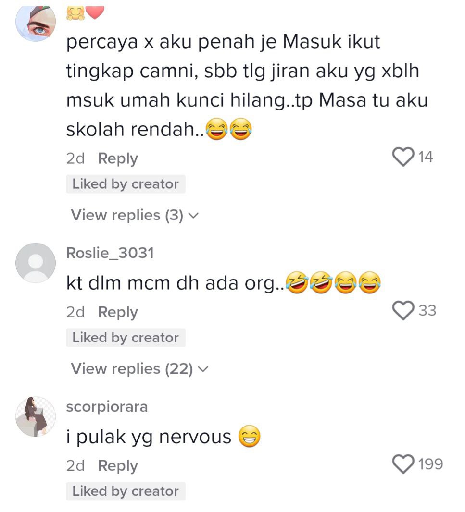Click the chevron beside View replies (22)
The image size is (465, 512).
point(203,369)
